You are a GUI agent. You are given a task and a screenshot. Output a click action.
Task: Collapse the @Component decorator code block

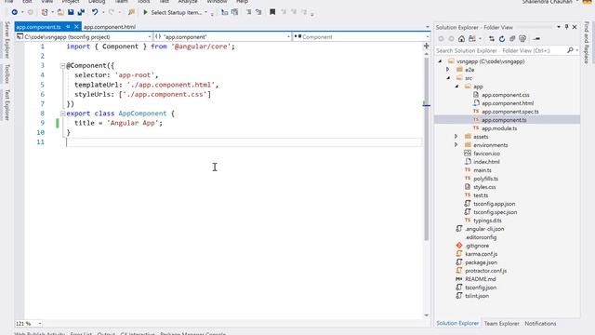point(62,66)
